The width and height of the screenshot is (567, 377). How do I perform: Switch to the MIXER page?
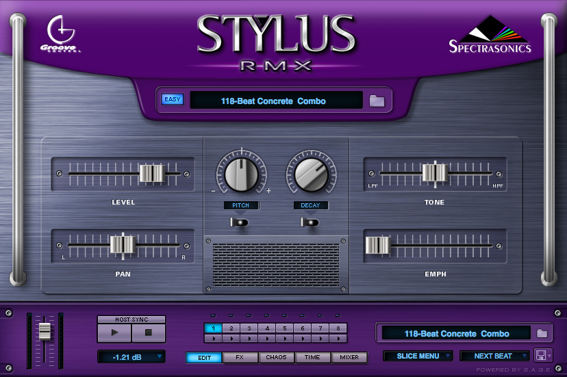pos(349,357)
